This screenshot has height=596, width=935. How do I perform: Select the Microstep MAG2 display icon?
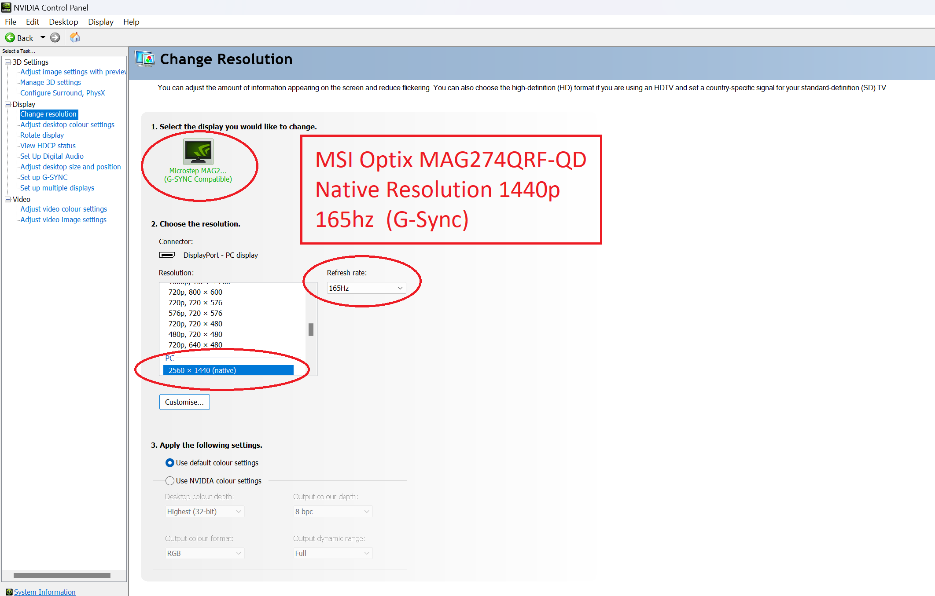pyautogui.click(x=198, y=152)
